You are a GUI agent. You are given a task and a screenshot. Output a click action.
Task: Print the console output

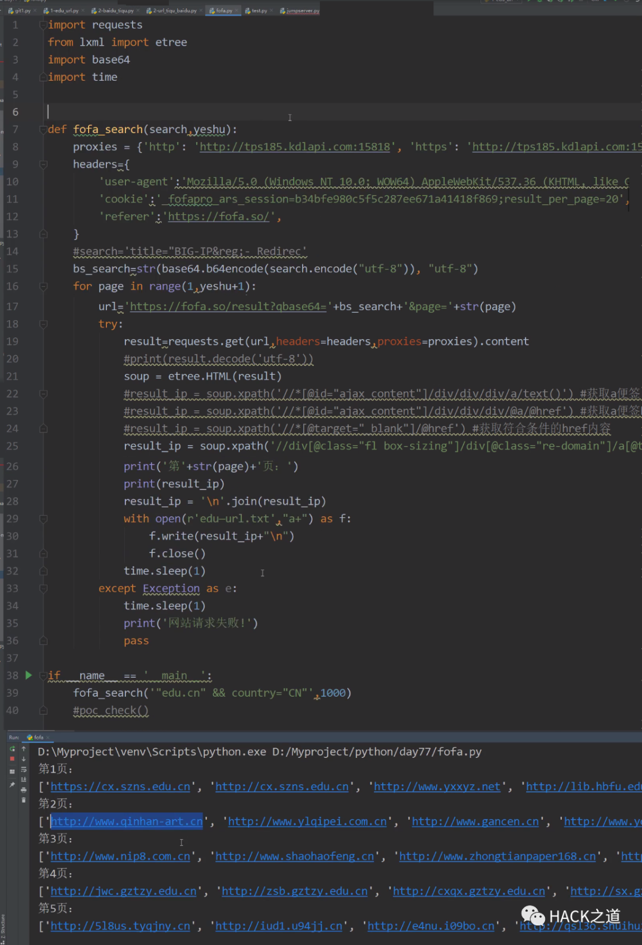click(x=24, y=789)
